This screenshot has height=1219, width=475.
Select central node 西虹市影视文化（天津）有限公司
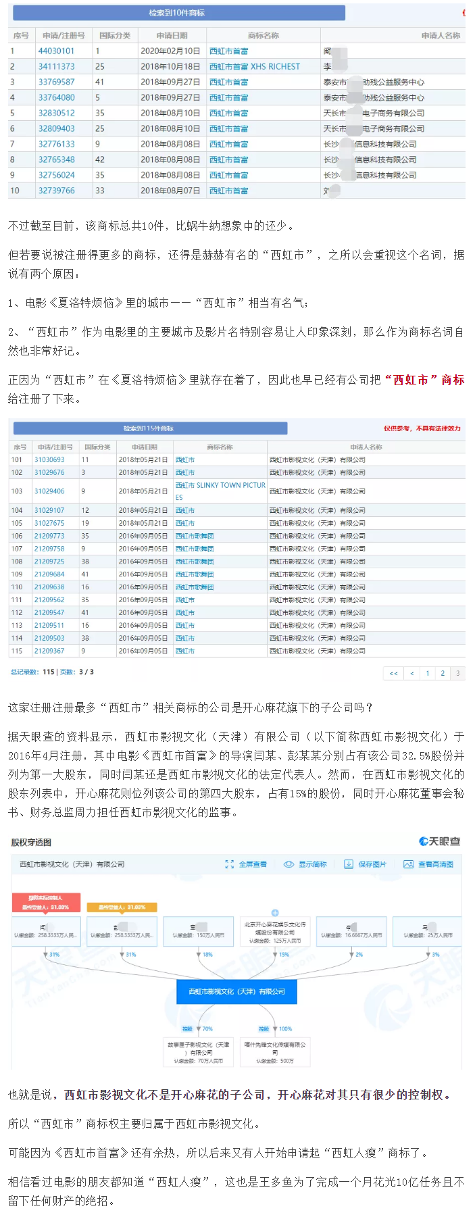point(236,991)
